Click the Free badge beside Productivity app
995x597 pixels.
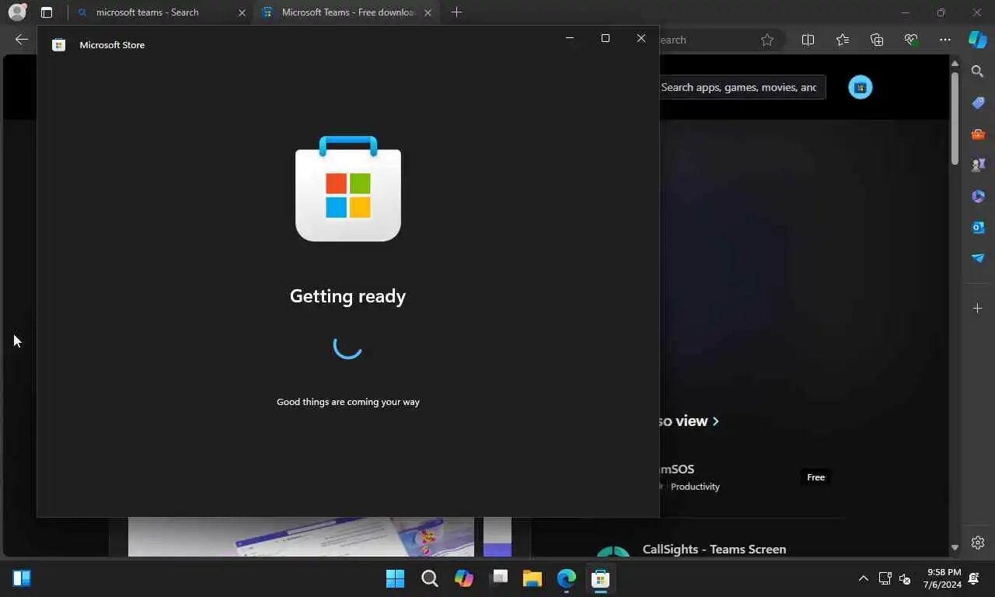point(815,477)
